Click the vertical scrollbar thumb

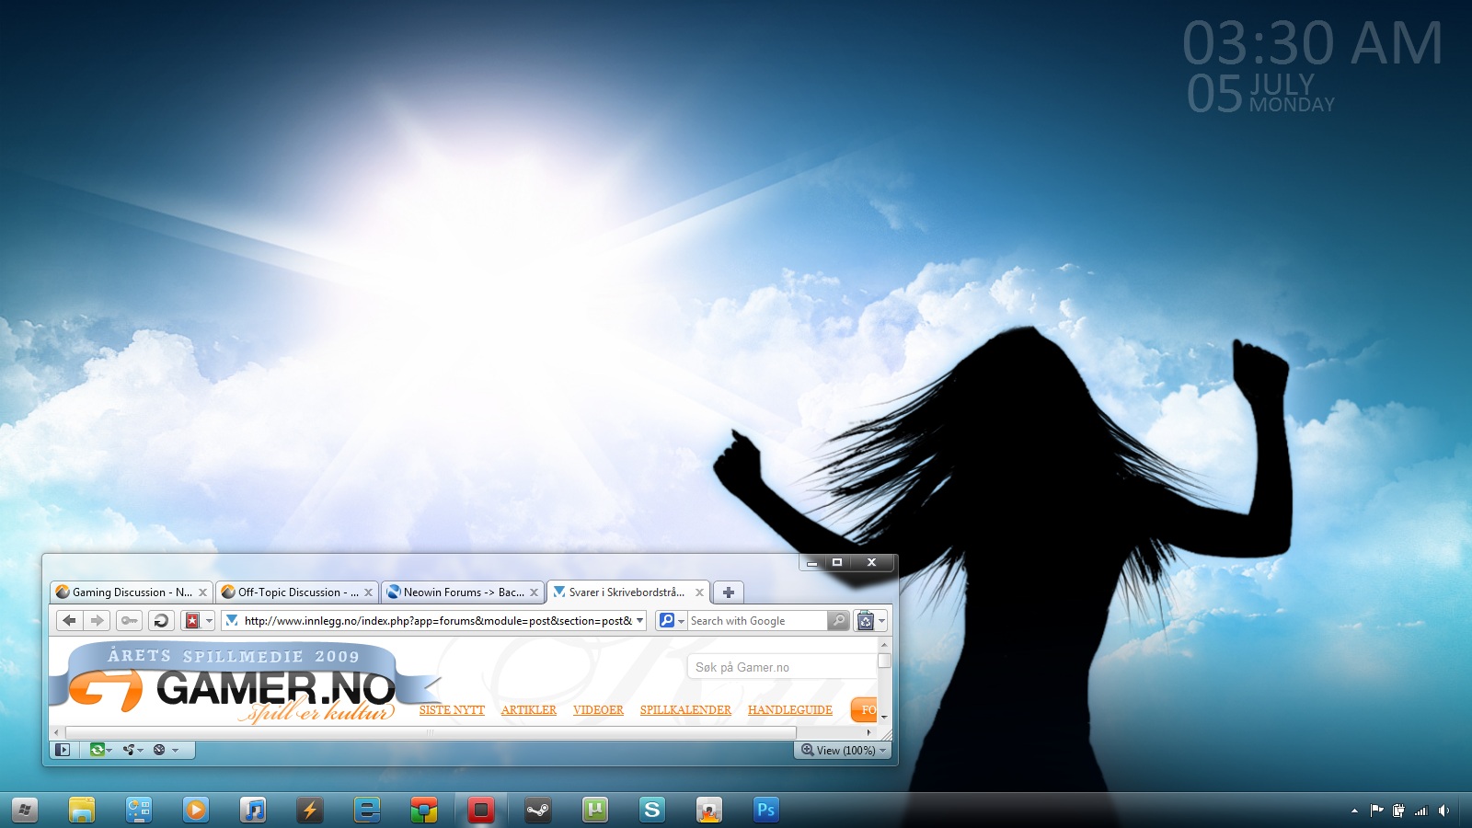click(x=884, y=661)
